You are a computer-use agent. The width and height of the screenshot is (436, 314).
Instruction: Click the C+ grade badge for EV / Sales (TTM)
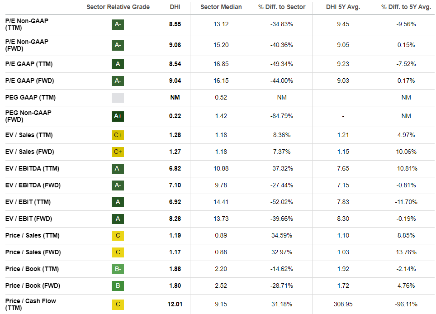(x=118, y=135)
